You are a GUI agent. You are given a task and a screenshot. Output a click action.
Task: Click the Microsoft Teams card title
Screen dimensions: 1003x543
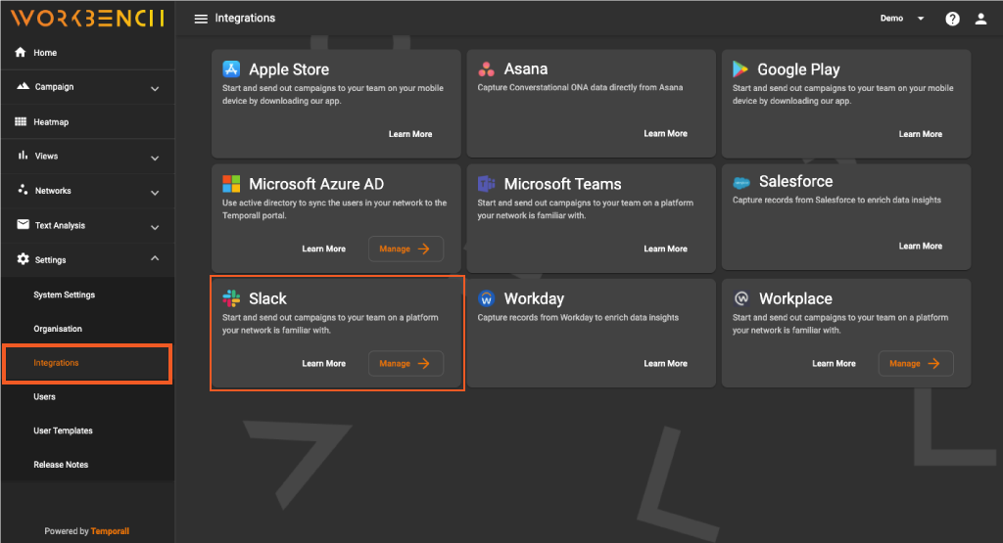point(562,184)
